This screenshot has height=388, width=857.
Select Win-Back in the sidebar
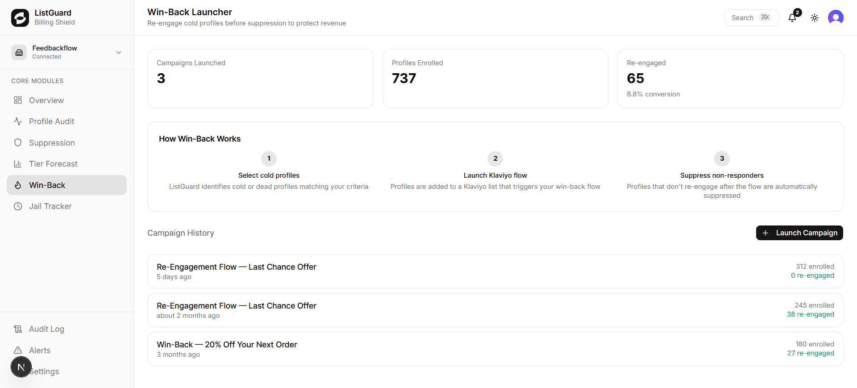coord(47,185)
